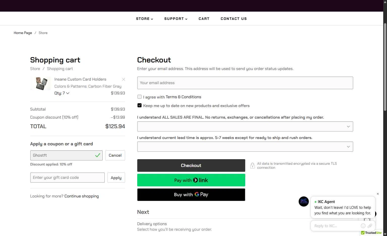The image size is (387, 236).
Task: Click the TrustedSite badge
Action: click(371, 233)
